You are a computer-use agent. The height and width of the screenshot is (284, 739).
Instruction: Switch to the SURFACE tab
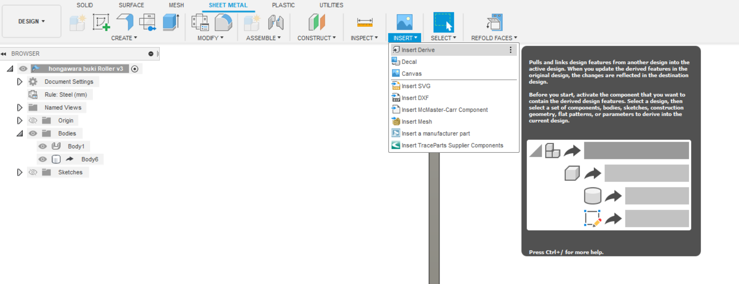131,5
